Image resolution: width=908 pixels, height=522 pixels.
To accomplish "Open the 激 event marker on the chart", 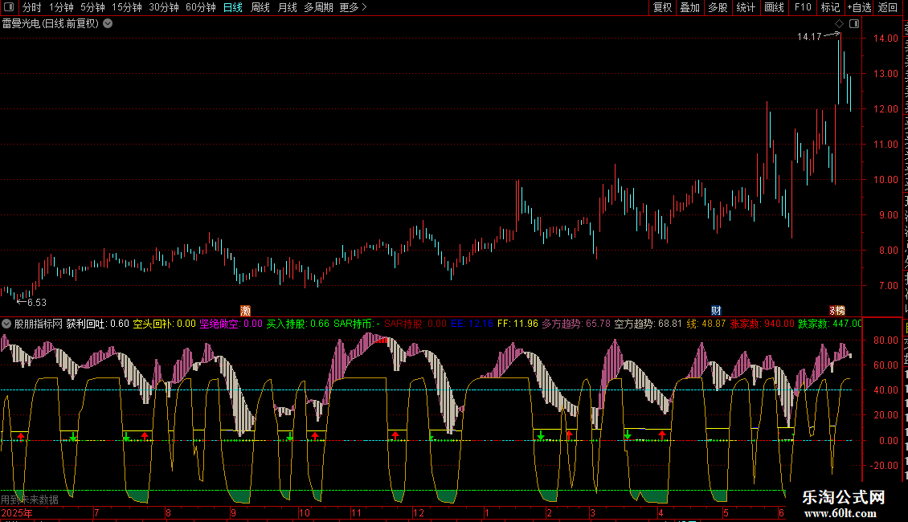I will 246,311.
